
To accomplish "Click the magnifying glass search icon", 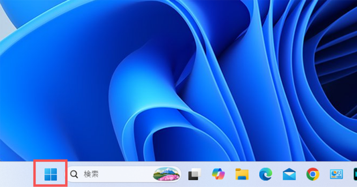I will coord(74,174).
